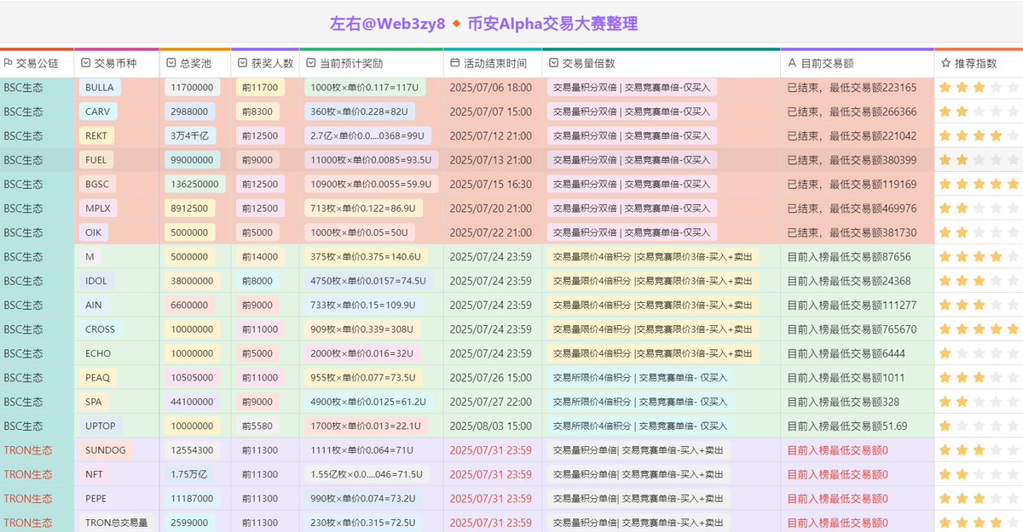Set the REKT row rating to one star
Viewport: 1023px width, 532px height.
[x=945, y=135]
